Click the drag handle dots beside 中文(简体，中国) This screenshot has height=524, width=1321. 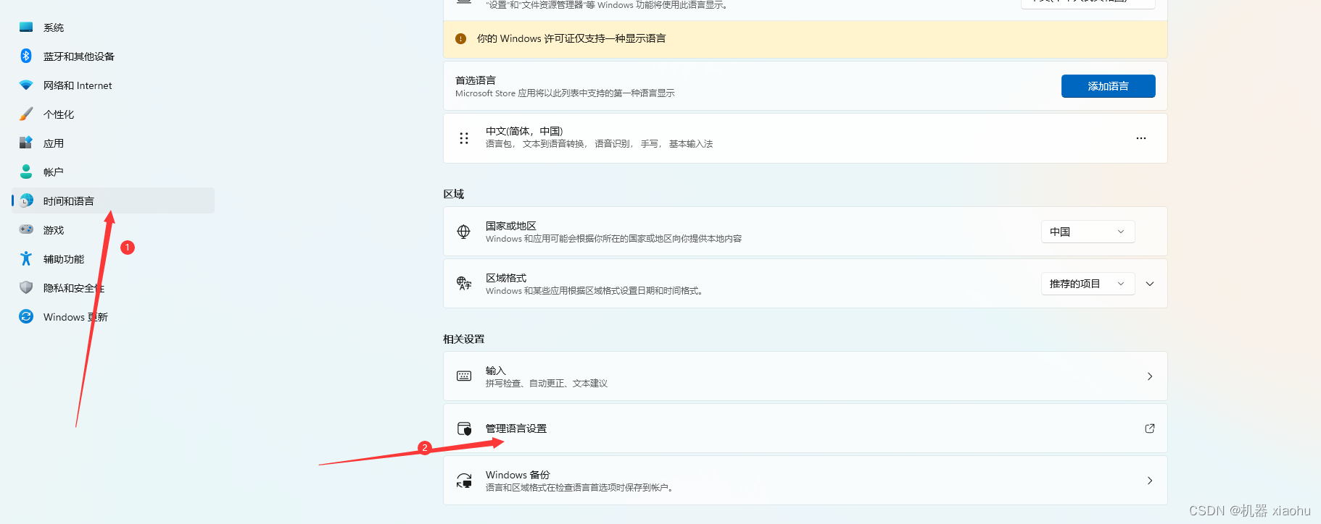464,138
